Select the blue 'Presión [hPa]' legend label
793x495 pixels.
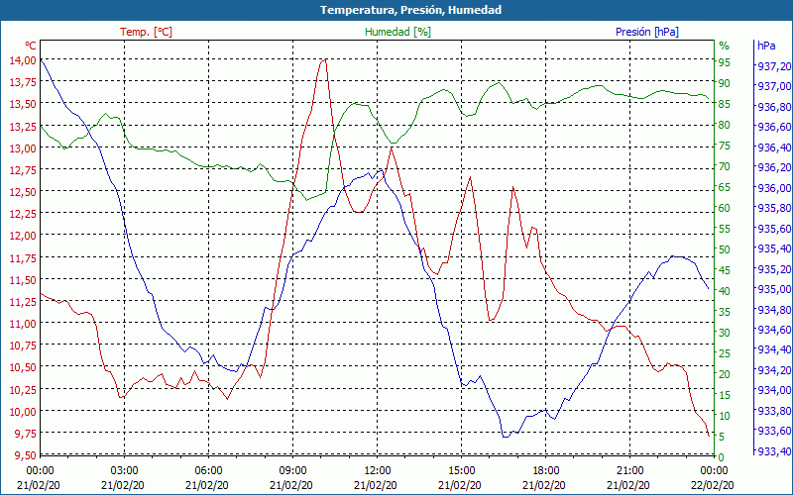[x=647, y=32]
